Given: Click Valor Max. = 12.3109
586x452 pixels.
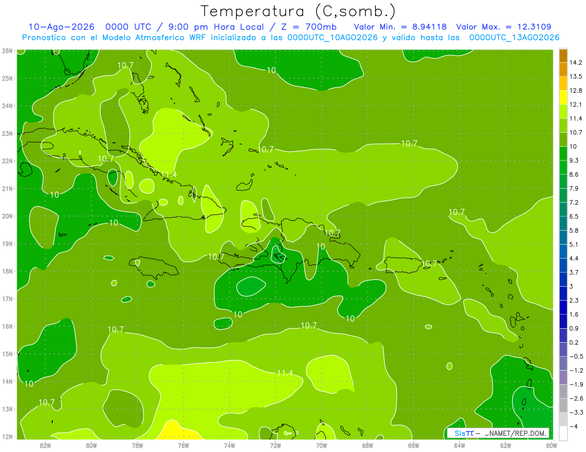Looking at the screenshot, I should tap(503, 27).
